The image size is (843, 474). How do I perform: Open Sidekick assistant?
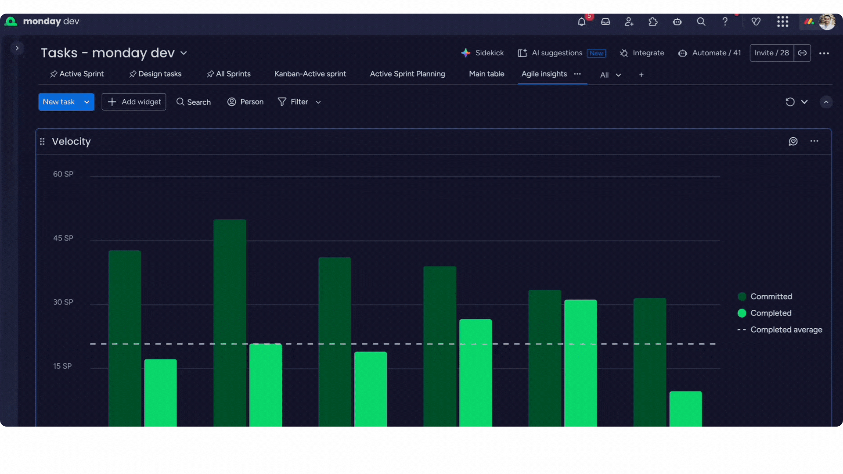click(x=482, y=53)
